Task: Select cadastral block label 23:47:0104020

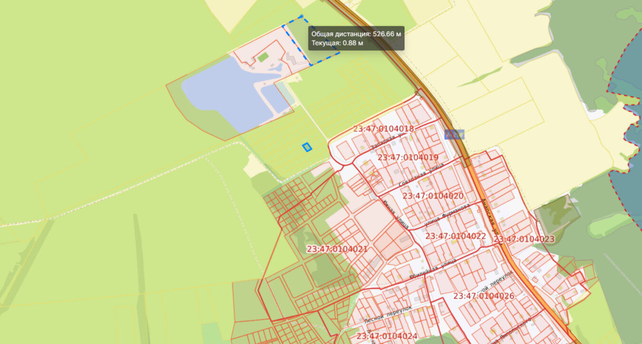Action: (433, 196)
